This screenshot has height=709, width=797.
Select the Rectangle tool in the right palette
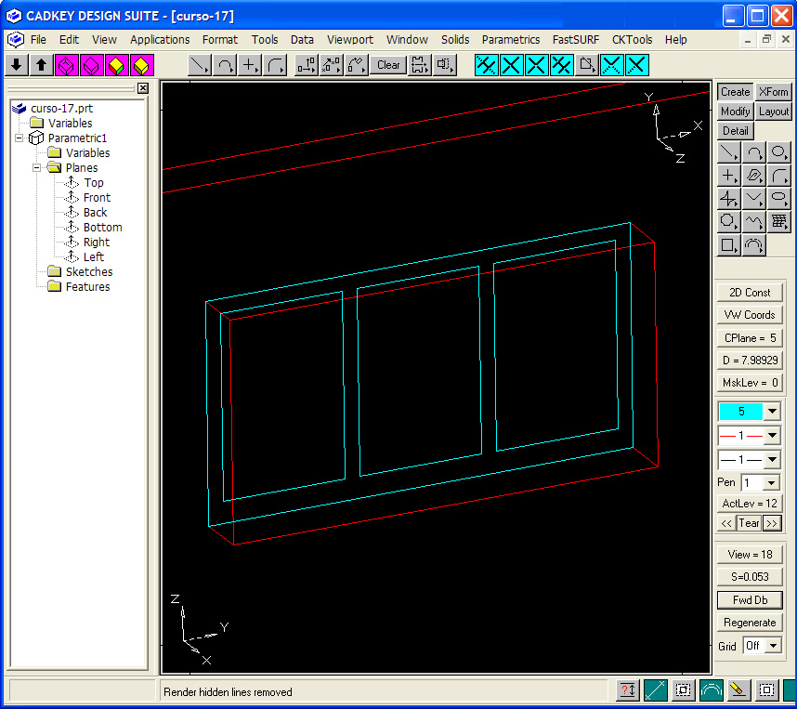pos(729,245)
